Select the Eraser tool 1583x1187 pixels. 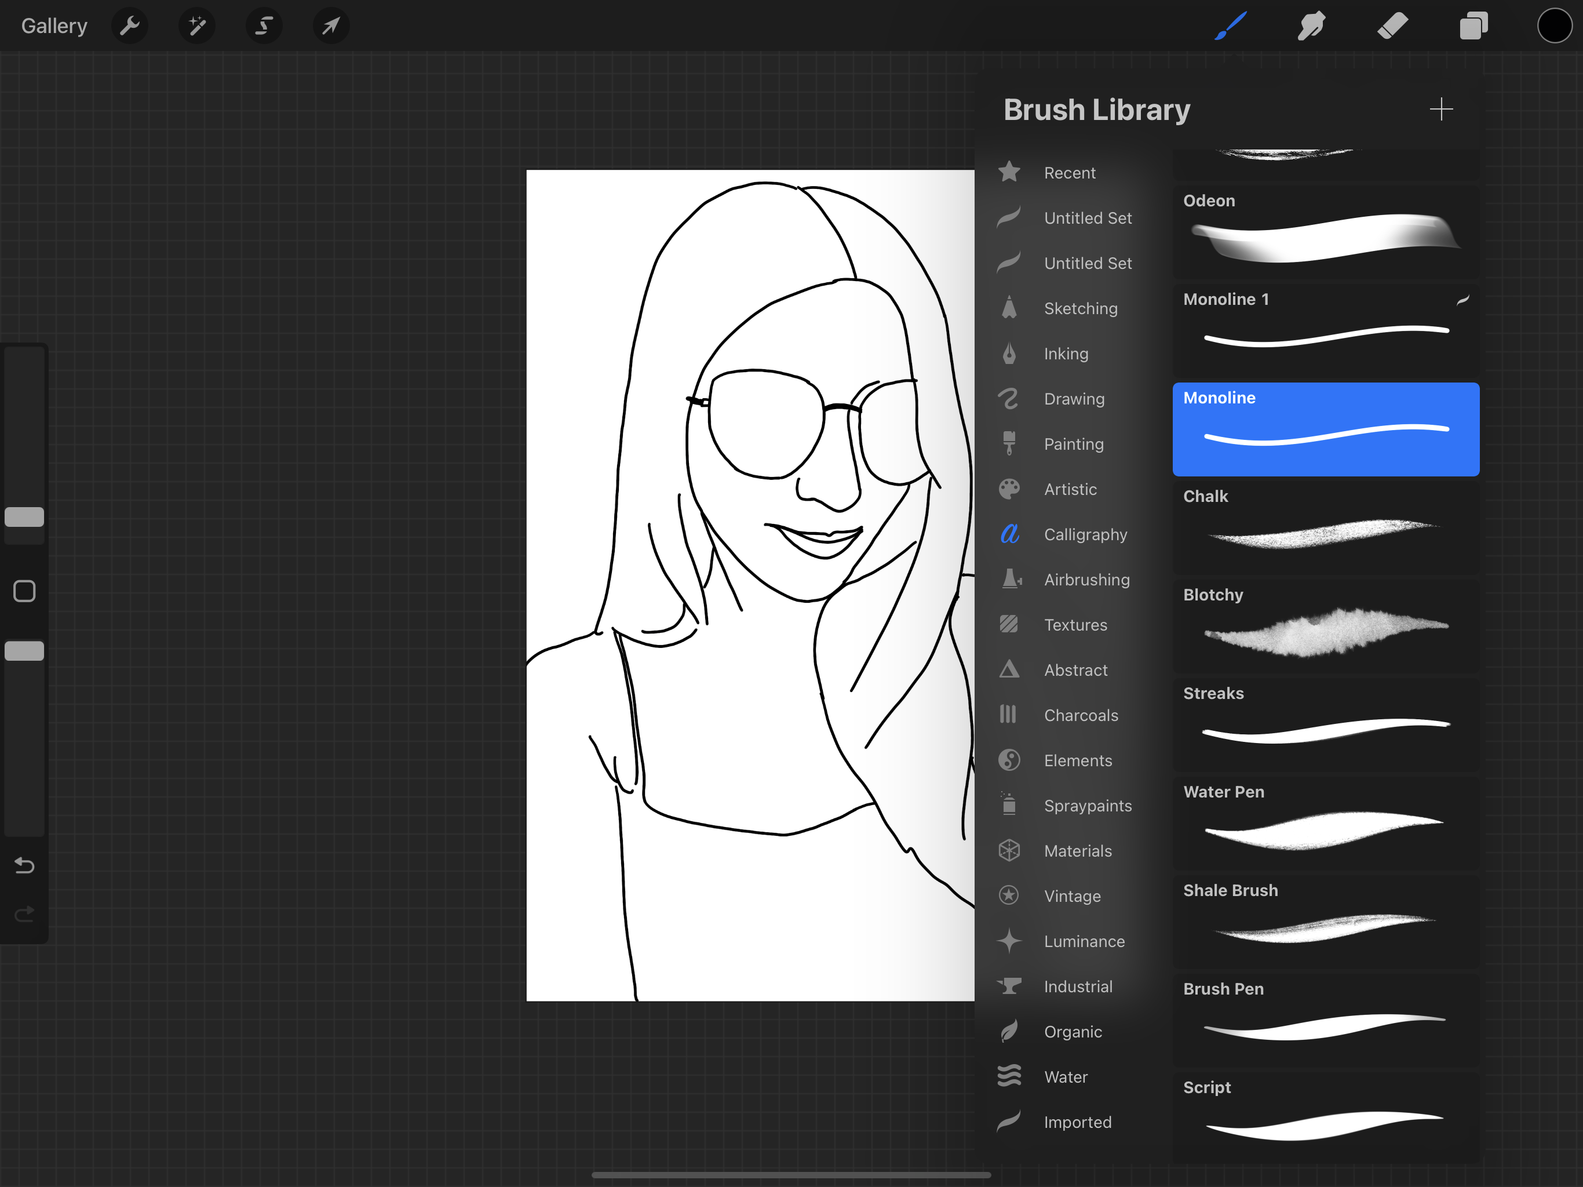click(1392, 27)
